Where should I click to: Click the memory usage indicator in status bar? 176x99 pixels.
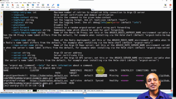tap(43, 90)
